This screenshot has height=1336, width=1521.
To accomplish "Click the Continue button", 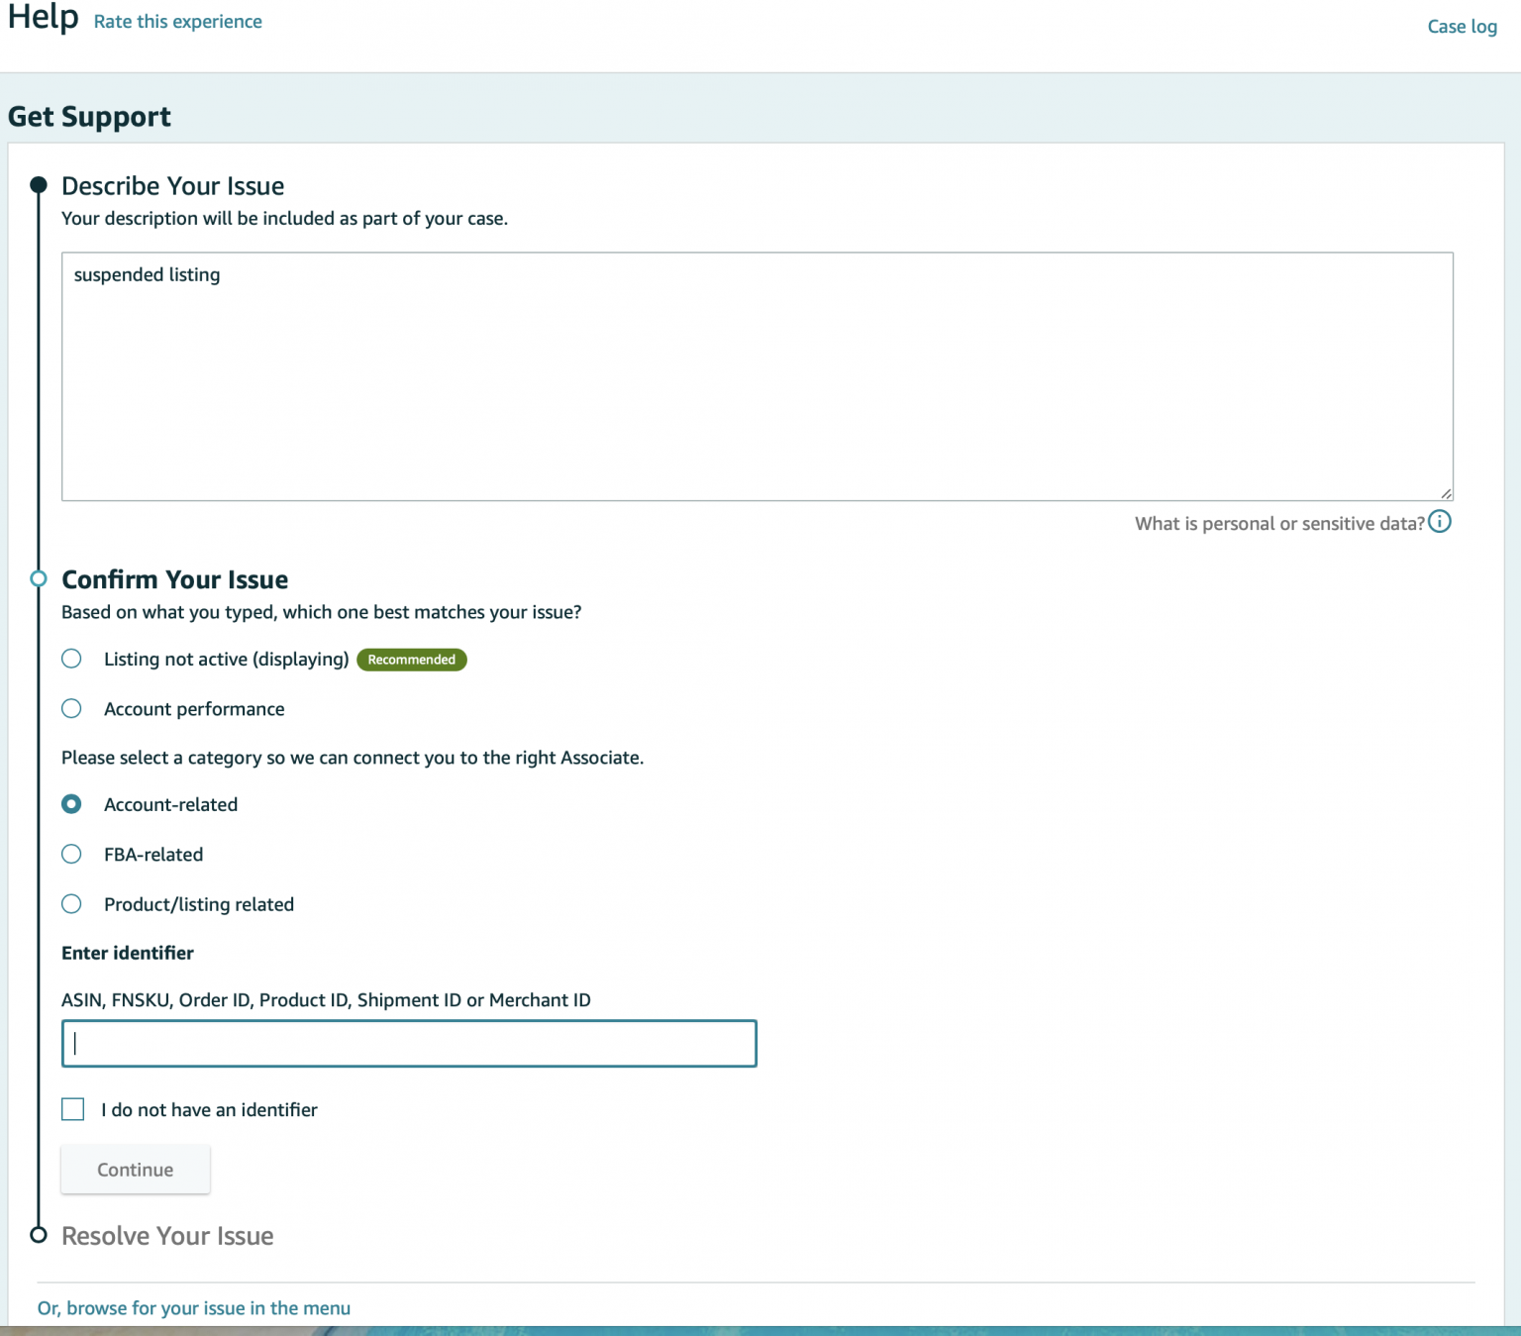I will (x=135, y=1169).
